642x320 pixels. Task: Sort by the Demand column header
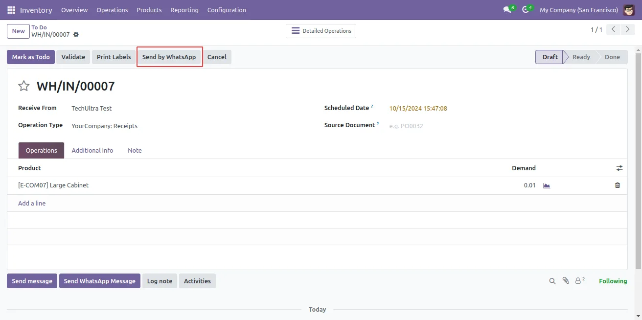pos(524,168)
